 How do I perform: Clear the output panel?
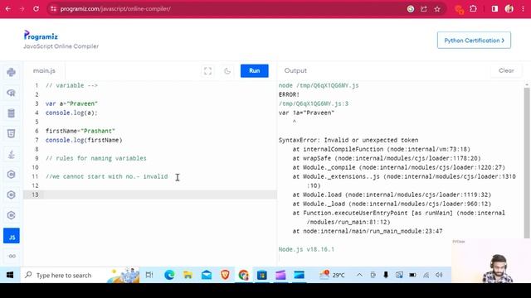(x=506, y=70)
